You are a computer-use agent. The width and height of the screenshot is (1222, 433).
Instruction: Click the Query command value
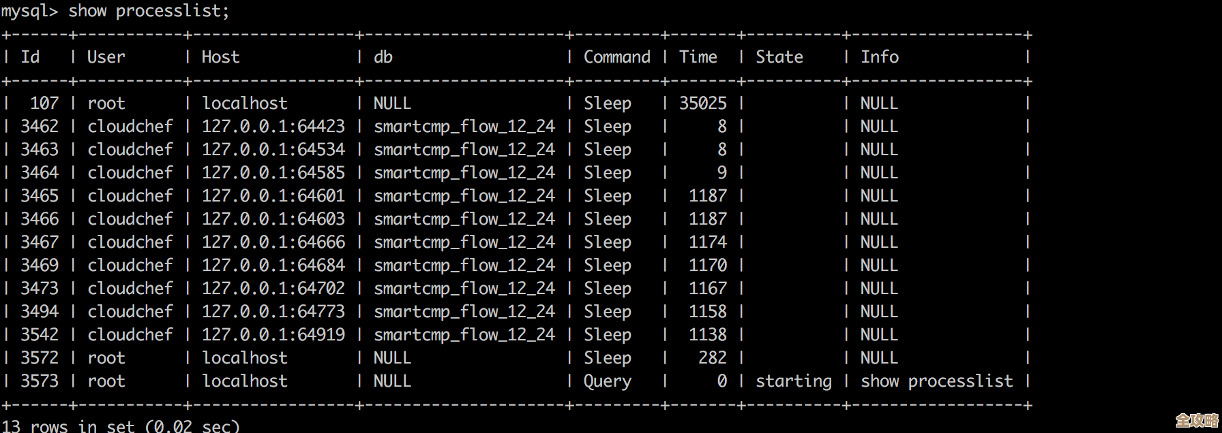pos(607,381)
